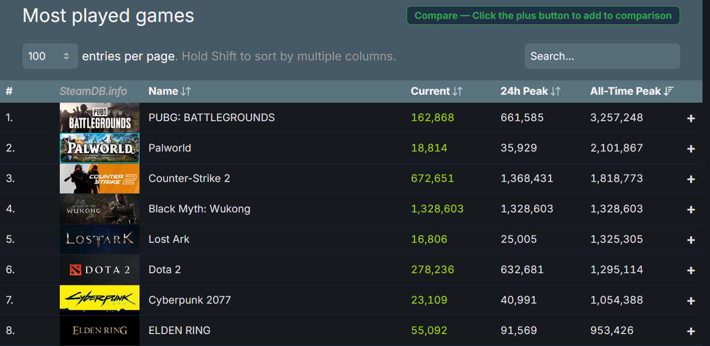Select current players value 55,092
710x346 pixels.
(429, 330)
